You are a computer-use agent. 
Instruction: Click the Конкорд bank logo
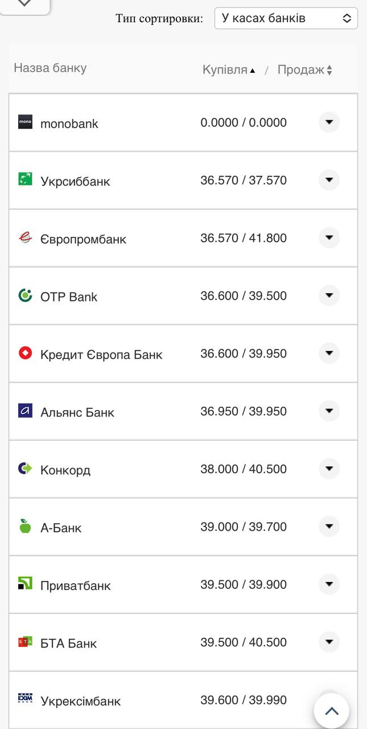coord(25,469)
